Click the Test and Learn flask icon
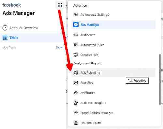Image resolution: width=163 pixels, height=129 pixels. 76,123
